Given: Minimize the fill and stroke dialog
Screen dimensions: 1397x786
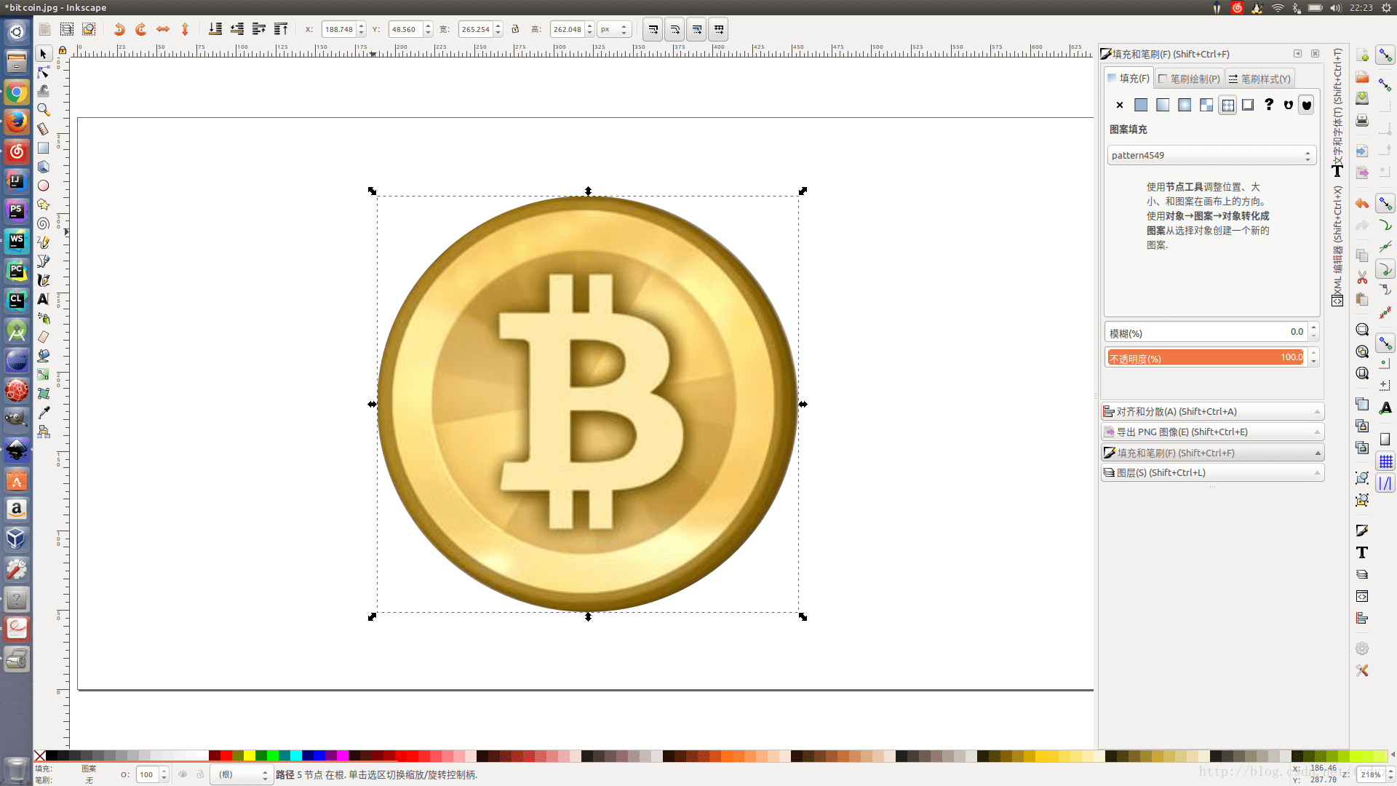Looking at the screenshot, I should click(1297, 54).
